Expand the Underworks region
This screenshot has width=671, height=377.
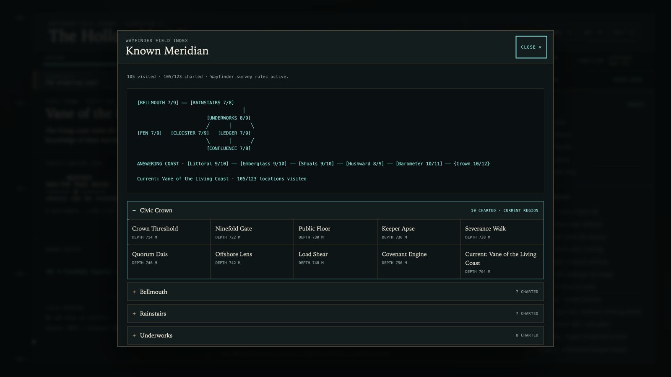(x=335, y=336)
